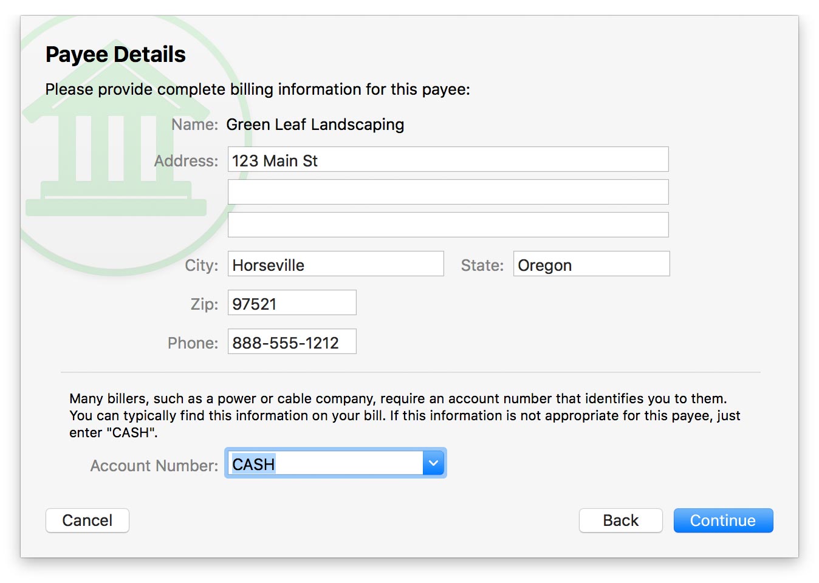The height and width of the screenshot is (583, 819).
Task: Click the State label
Action: point(482,265)
